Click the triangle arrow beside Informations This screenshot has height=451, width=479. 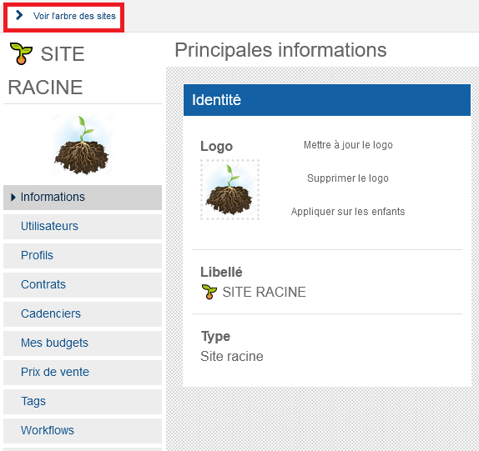tap(13, 198)
